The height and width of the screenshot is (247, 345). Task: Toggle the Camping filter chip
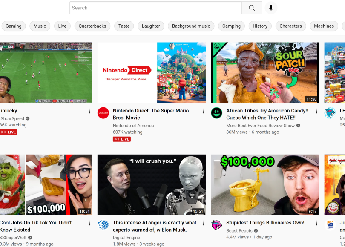231,26
